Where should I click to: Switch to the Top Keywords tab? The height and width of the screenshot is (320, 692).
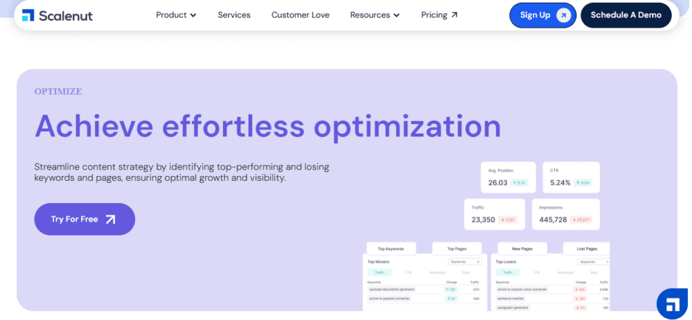[x=391, y=248]
